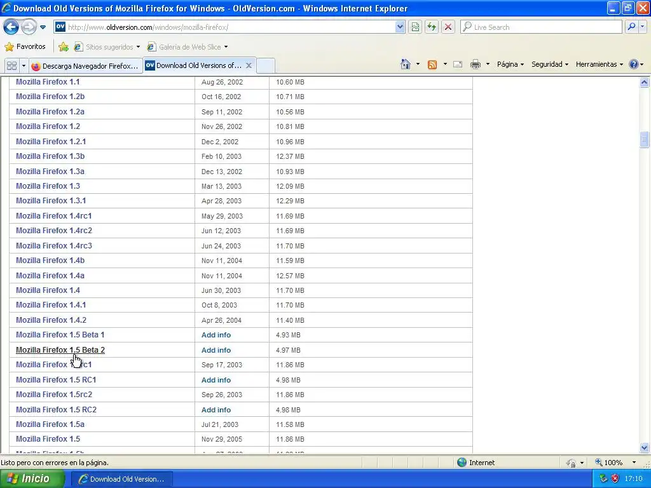This screenshot has width=651, height=488.
Task: Close the Download Old Versions tab
Action: pos(249,65)
